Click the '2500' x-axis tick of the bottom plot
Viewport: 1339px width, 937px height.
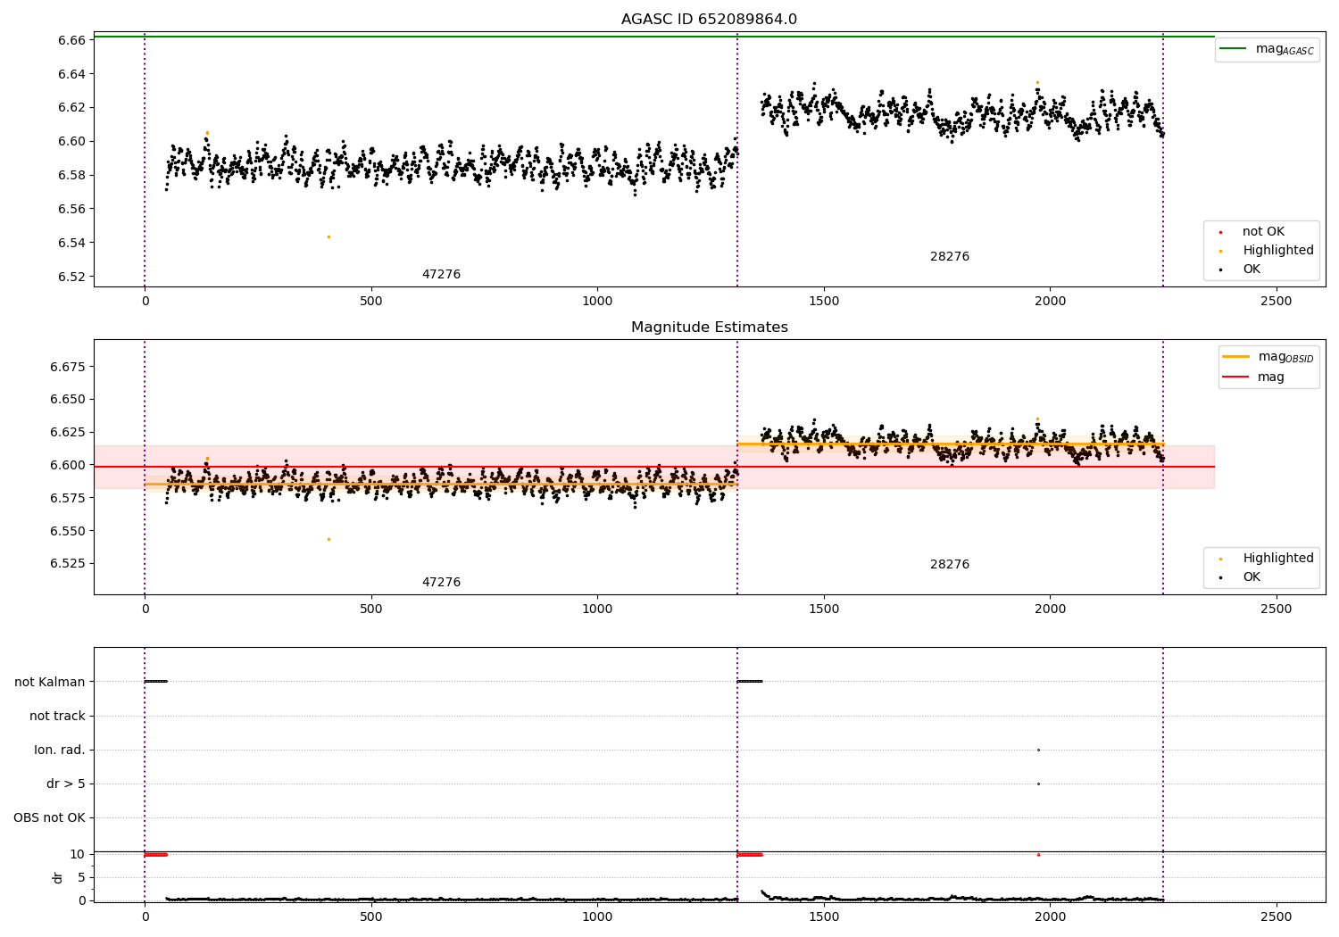1276,916
